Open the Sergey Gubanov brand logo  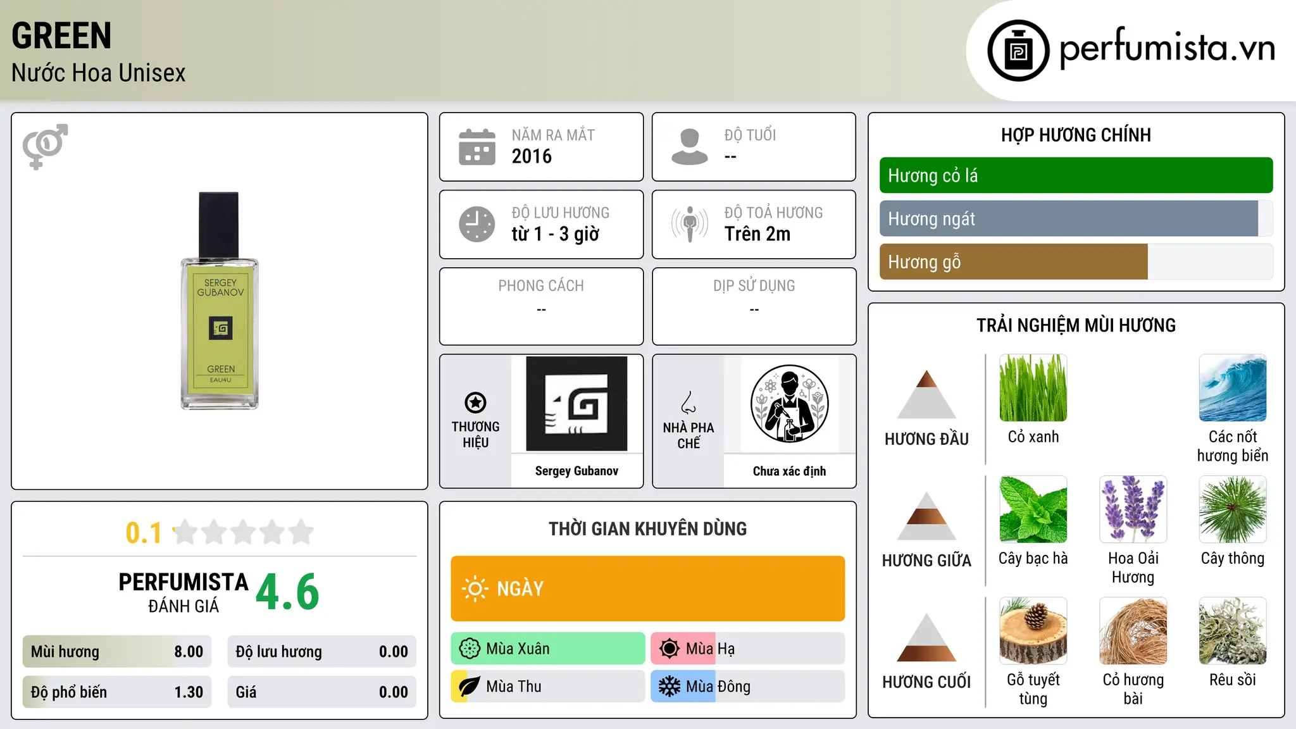(576, 404)
